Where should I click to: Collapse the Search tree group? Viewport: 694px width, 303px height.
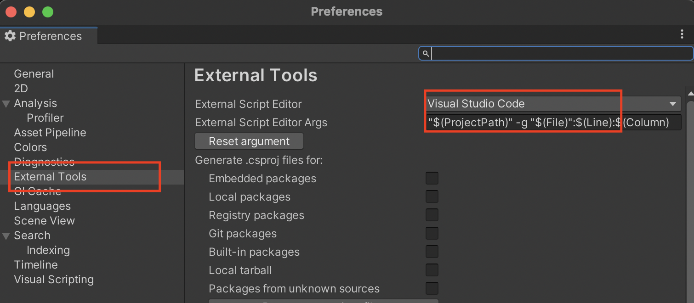(x=6, y=236)
